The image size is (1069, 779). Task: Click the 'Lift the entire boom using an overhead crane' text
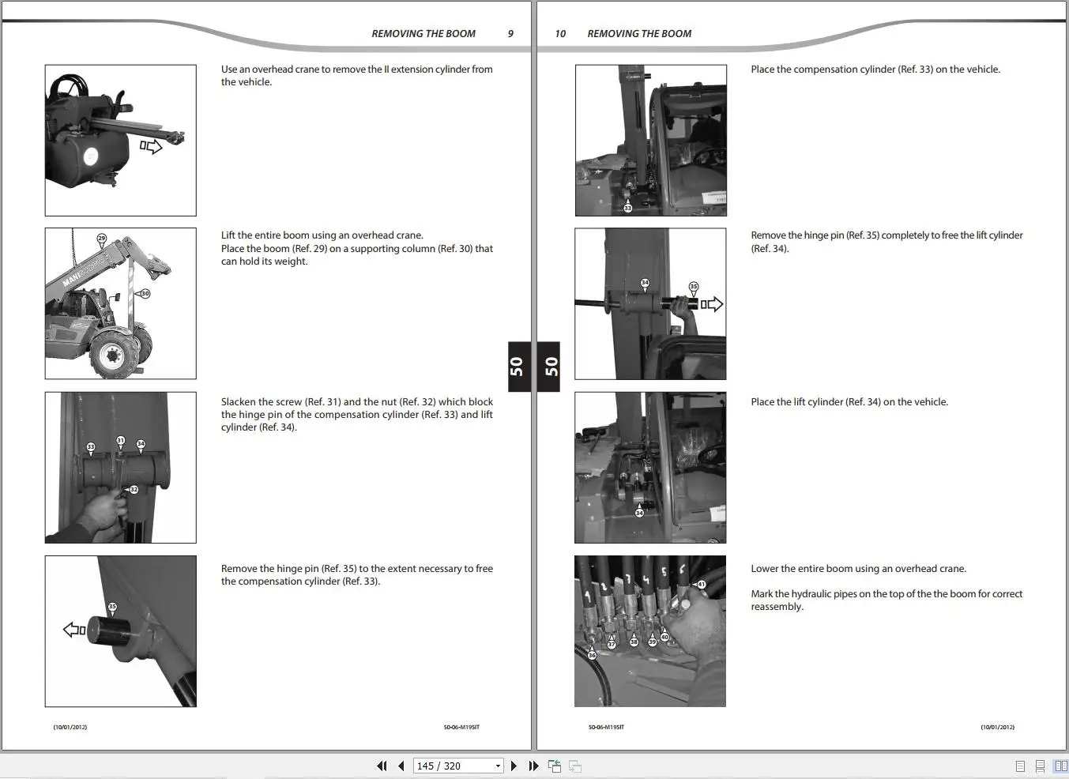click(322, 235)
